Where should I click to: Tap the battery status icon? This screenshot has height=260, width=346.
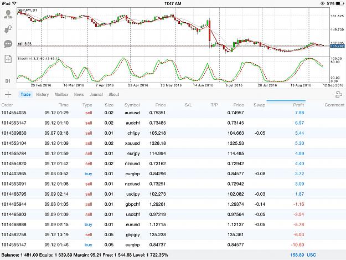tap(340, 3)
